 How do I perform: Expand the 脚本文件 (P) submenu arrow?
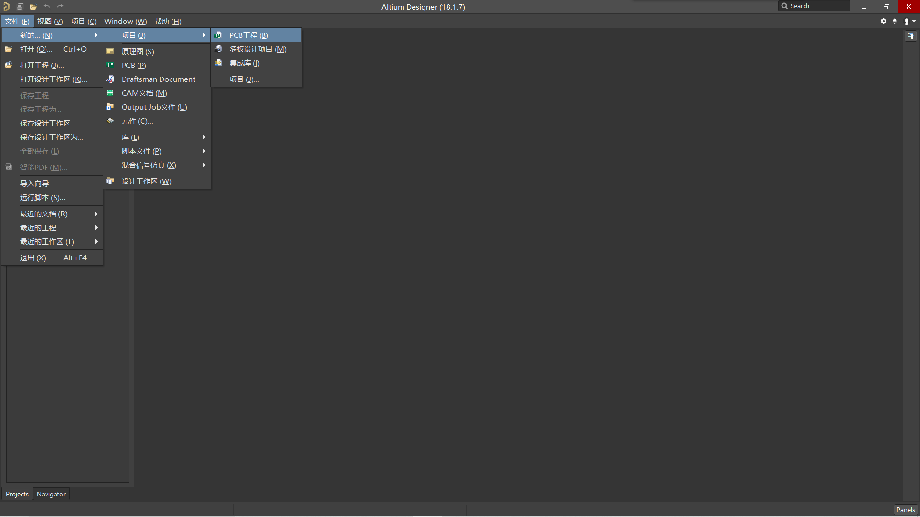[x=204, y=151]
